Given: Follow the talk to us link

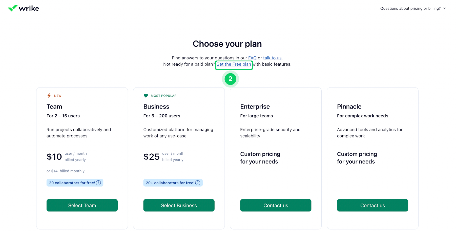Looking at the screenshot, I should [272, 58].
